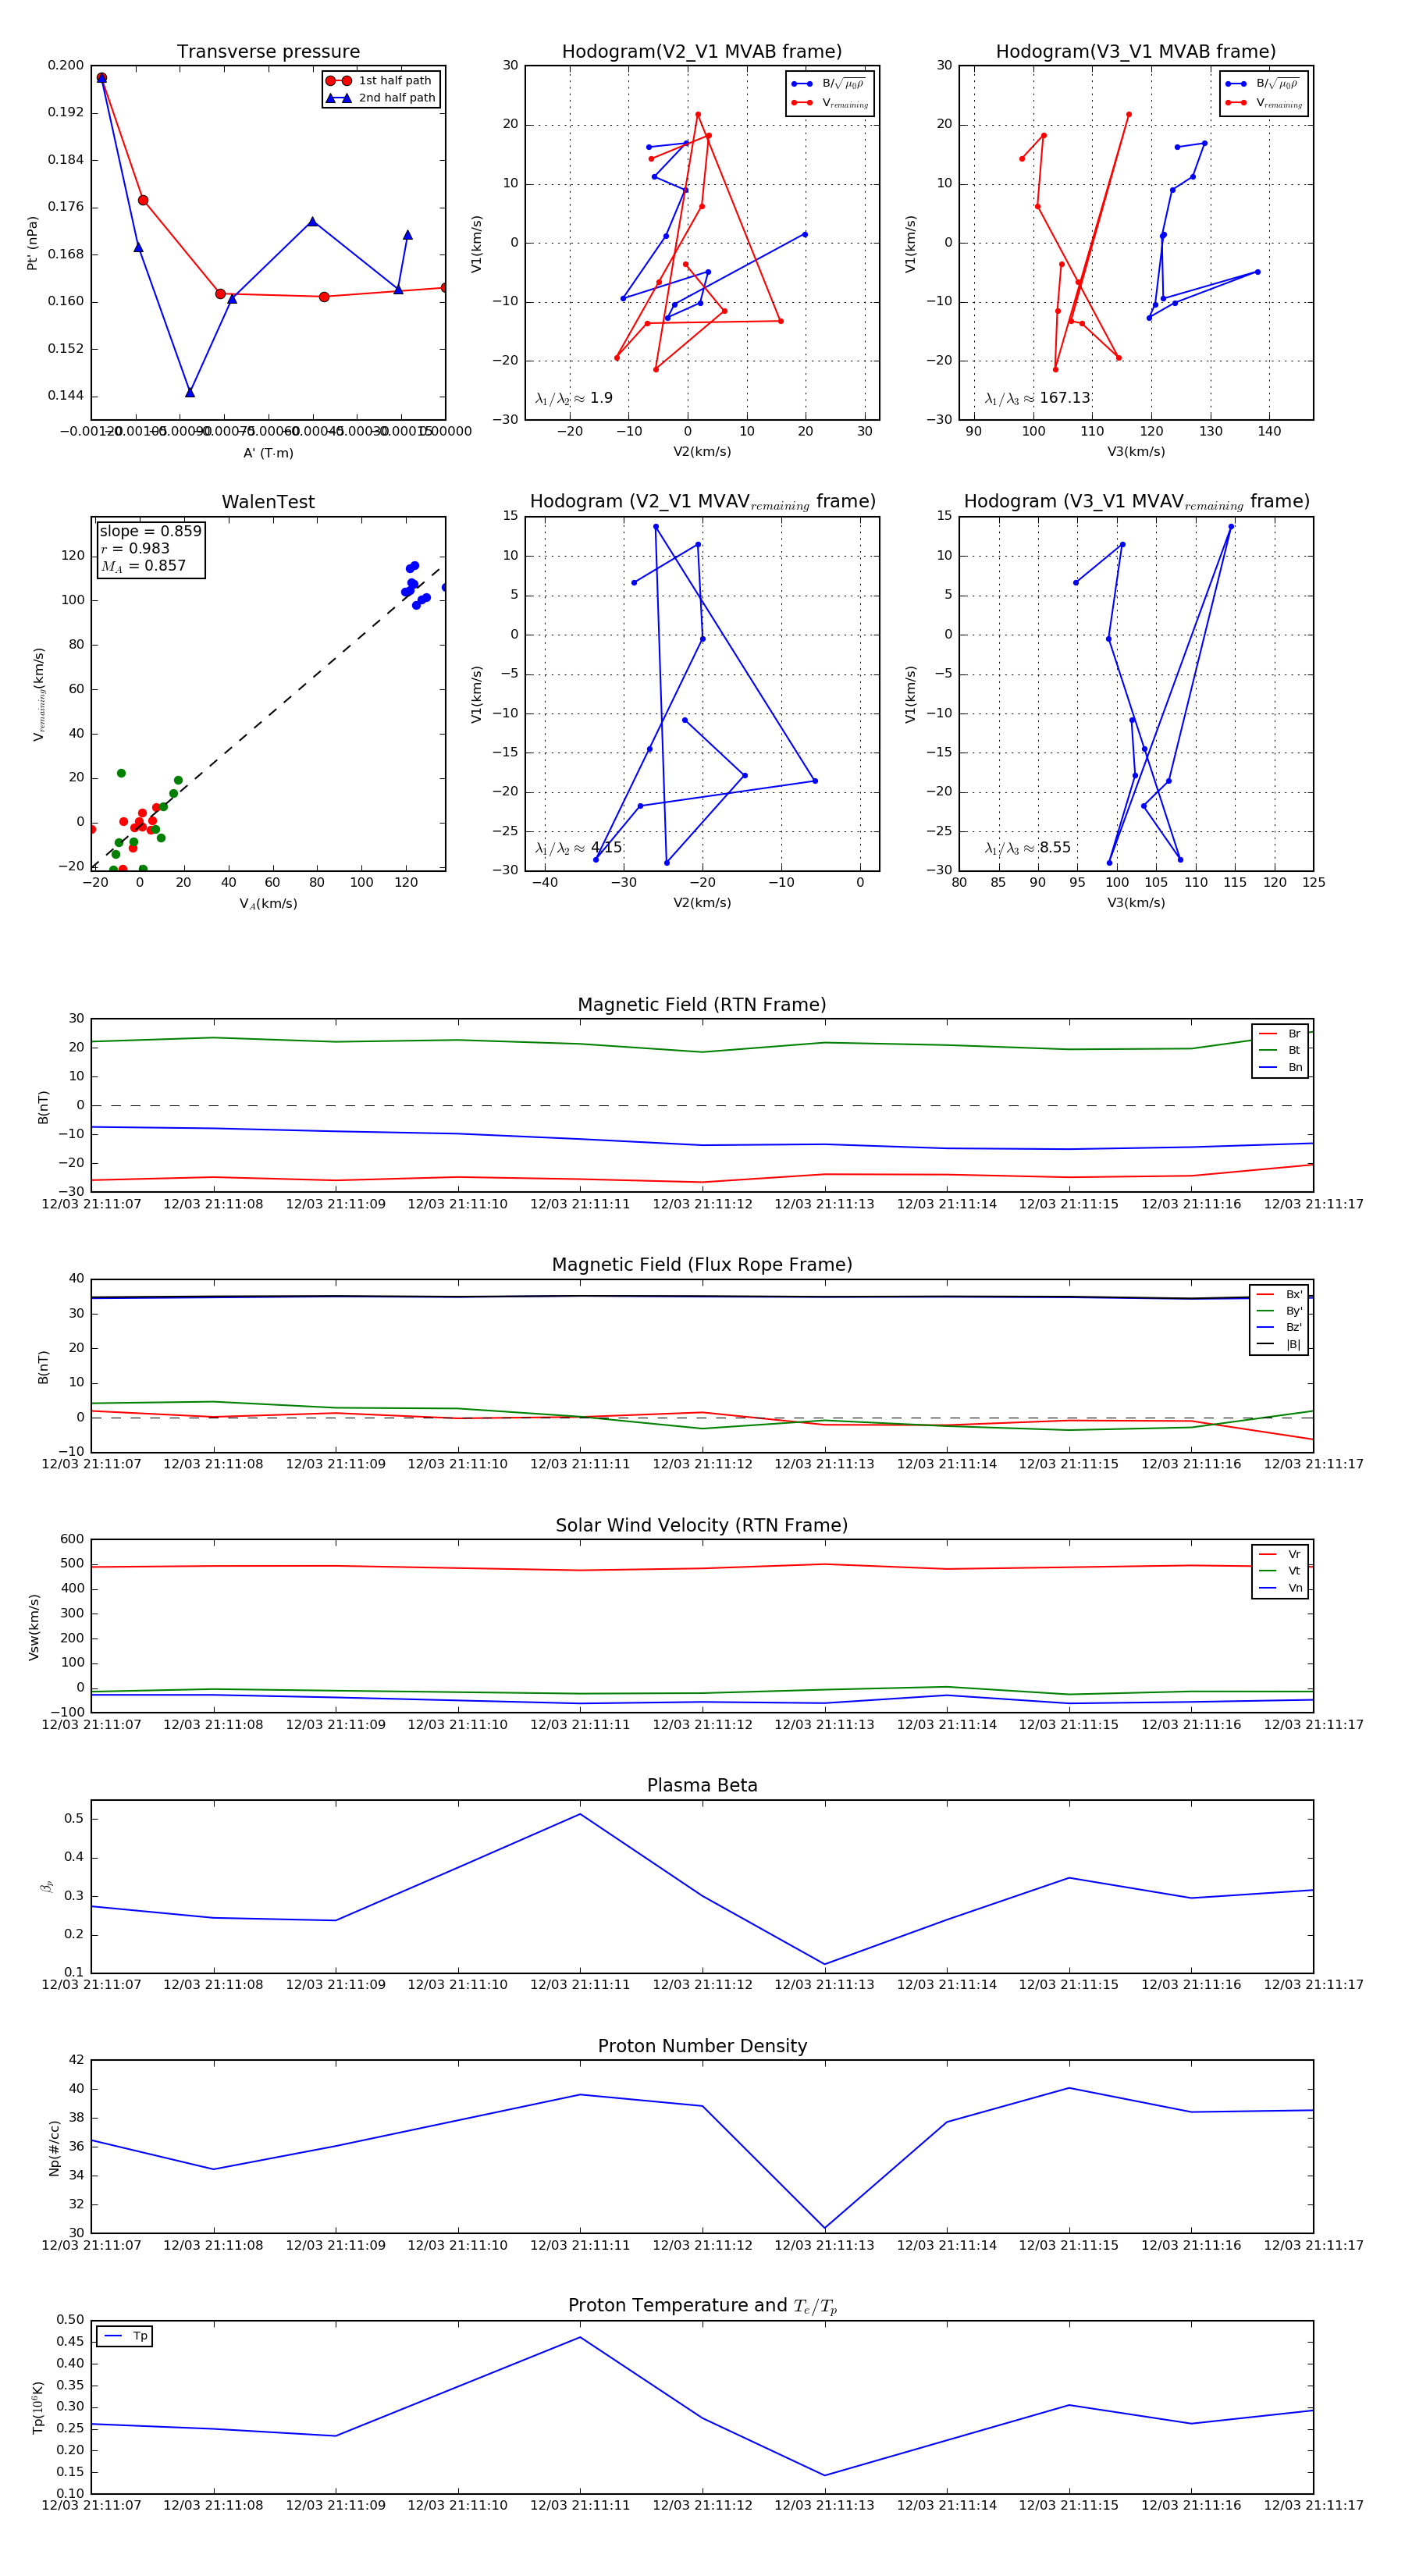The image size is (1405, 2576).
Task: Select the 'Vn' legend entry
Action: [1280, 1588]
